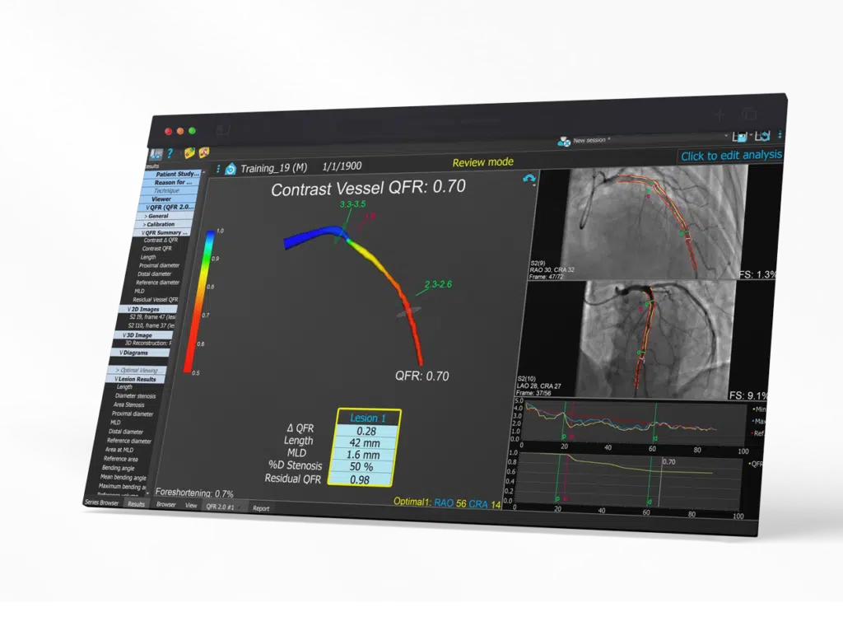This screenshot has height=617, width=843.
Task: Click the rotate icon beside Training_19 title
Action: coord(231,169)
